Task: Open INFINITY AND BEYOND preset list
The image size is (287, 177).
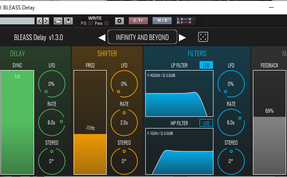Action: tap(142, 37)
